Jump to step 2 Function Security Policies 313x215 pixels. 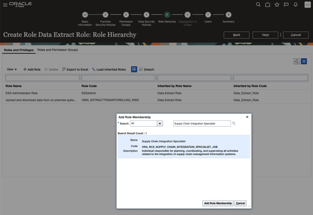coord(105,15)
